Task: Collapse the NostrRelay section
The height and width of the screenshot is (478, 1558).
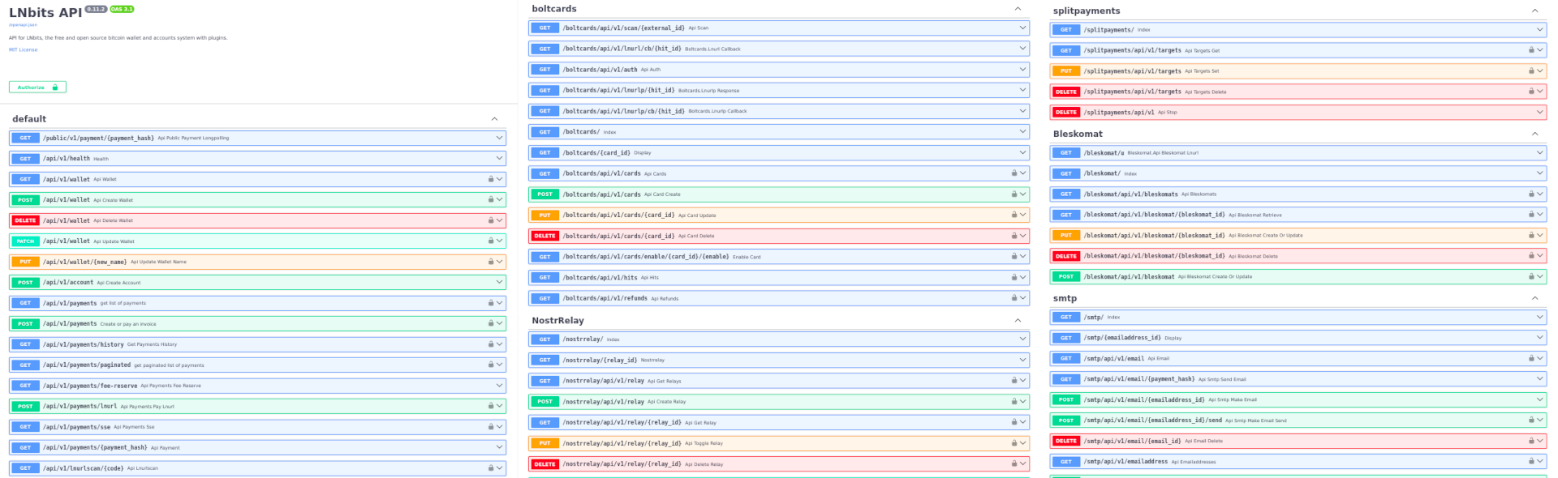Action: pyautogui.click(x=1018, y=321)
